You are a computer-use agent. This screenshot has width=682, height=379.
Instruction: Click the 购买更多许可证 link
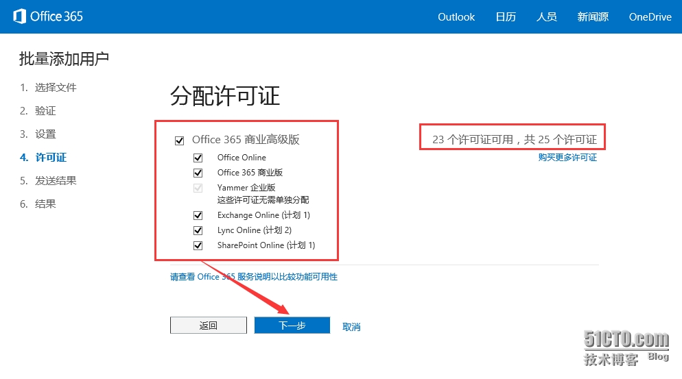567,158
